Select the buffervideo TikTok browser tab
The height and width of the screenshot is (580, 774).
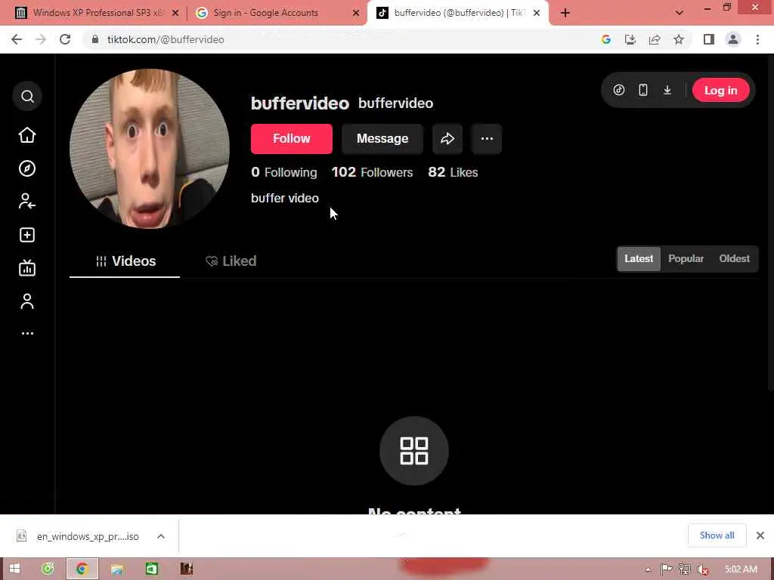(x=458, y=13)
